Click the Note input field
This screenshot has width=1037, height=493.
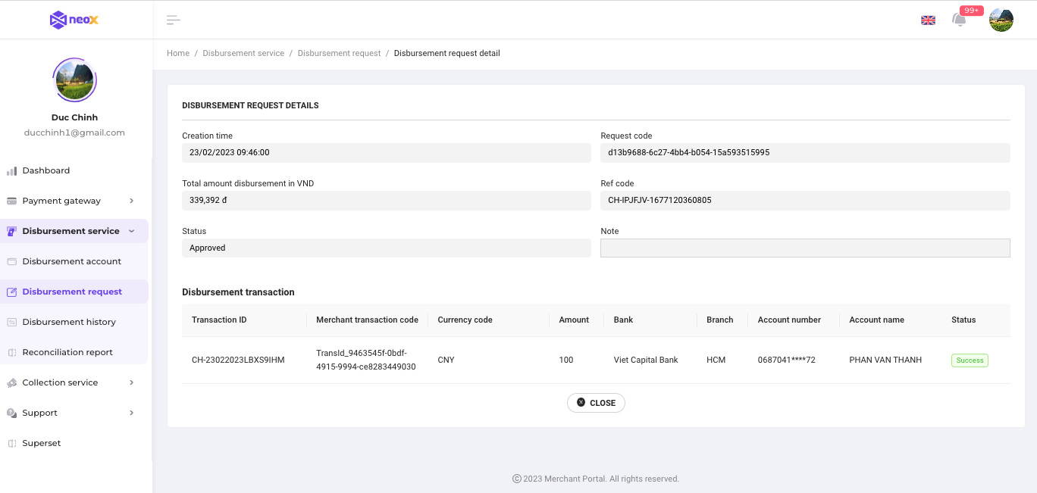(805, 248)
